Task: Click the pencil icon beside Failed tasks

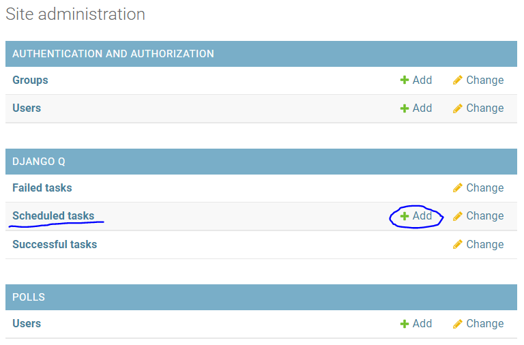Action: pos(458,188)
